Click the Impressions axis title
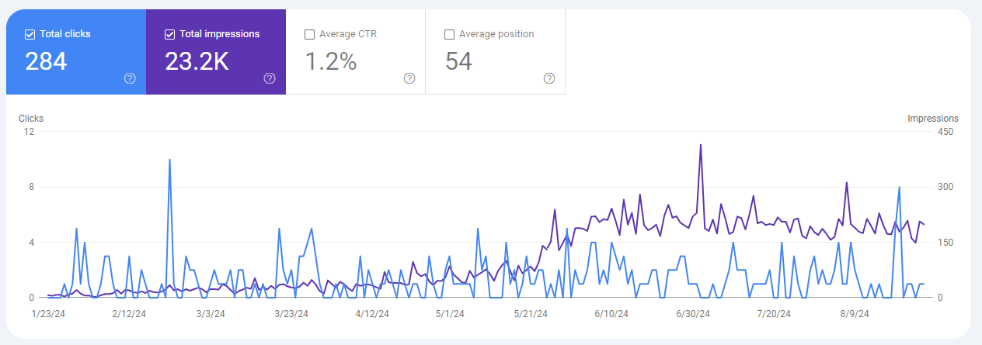The width and height of the screenshot is (982, 345). 932,119
